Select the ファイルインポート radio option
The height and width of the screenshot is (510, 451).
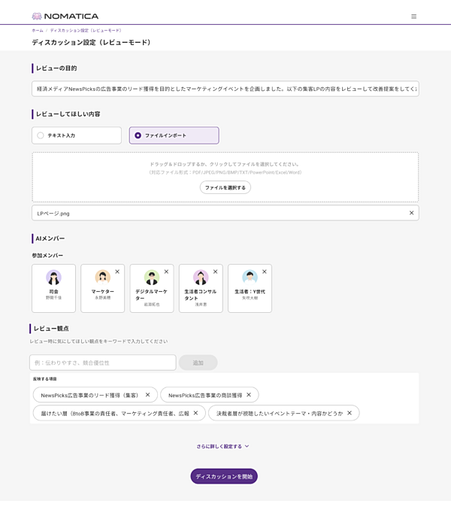click(138, 135)
